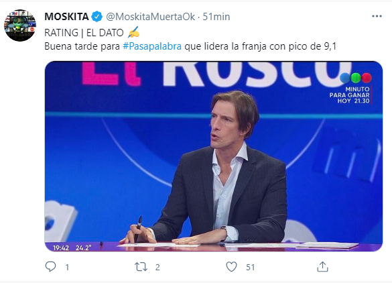
Task: Click the Telefe three-ball logo in image
Action: coord(356,78)
